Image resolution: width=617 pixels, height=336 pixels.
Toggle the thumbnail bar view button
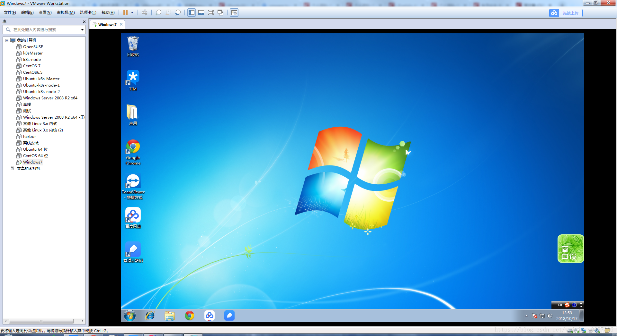click(201, 13)
